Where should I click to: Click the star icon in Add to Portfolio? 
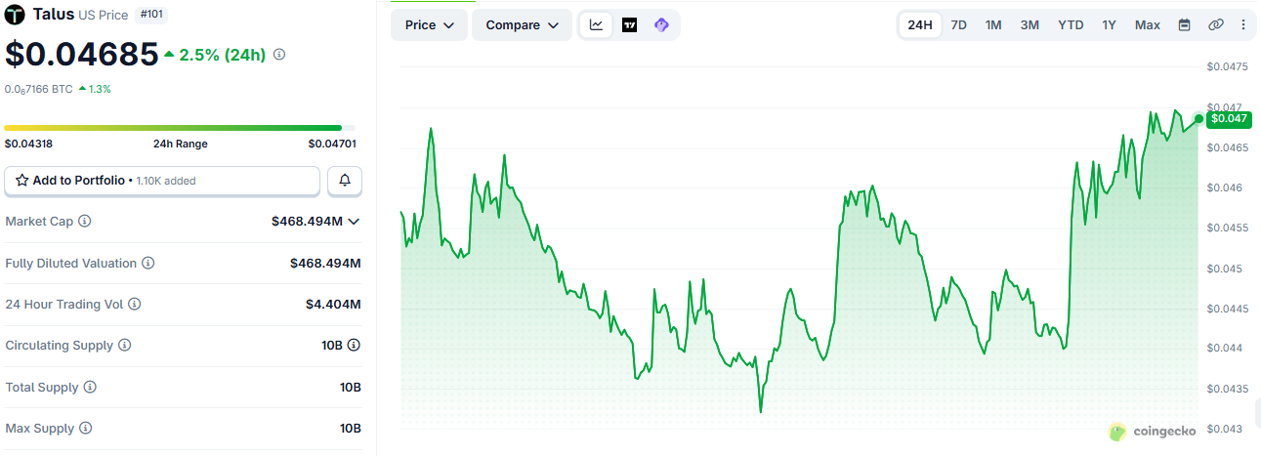21,181
